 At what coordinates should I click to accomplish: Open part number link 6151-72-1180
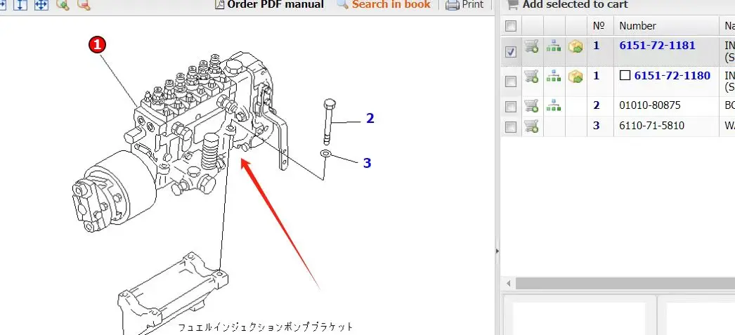[x=672, y=75]
